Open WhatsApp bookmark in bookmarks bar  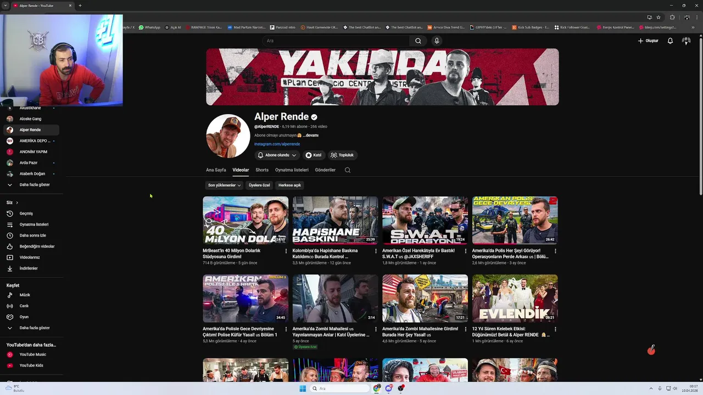click(x=149, y=27)
